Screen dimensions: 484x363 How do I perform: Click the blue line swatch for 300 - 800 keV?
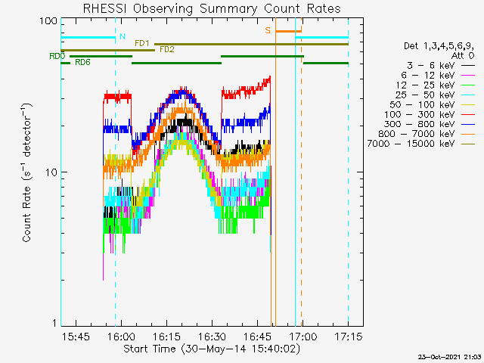tap(468, 124)
